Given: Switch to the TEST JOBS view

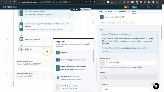Looking at the screenshot, I should click(86, 9).
